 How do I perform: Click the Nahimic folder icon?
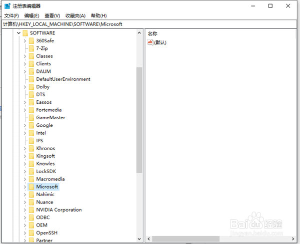pyautogui.click(x=31, y=195)
